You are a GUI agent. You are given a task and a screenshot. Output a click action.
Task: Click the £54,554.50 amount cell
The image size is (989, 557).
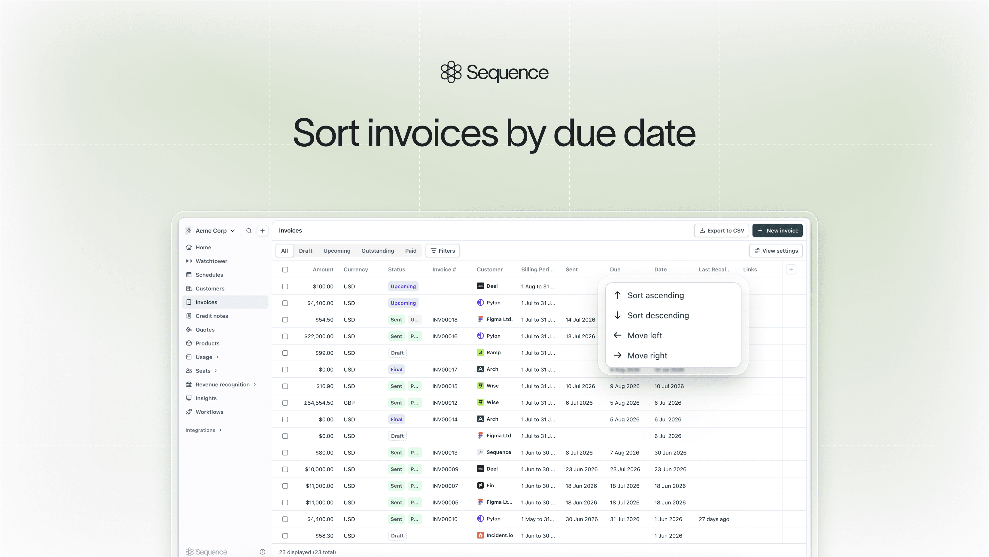tap(319, 403)
